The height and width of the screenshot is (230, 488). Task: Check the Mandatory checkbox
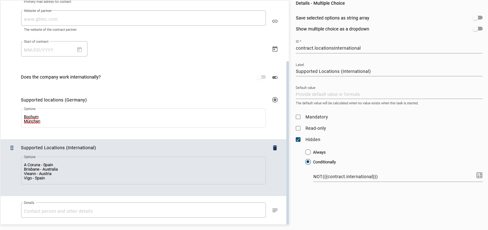pyautogui.click(x=298, y=117)
